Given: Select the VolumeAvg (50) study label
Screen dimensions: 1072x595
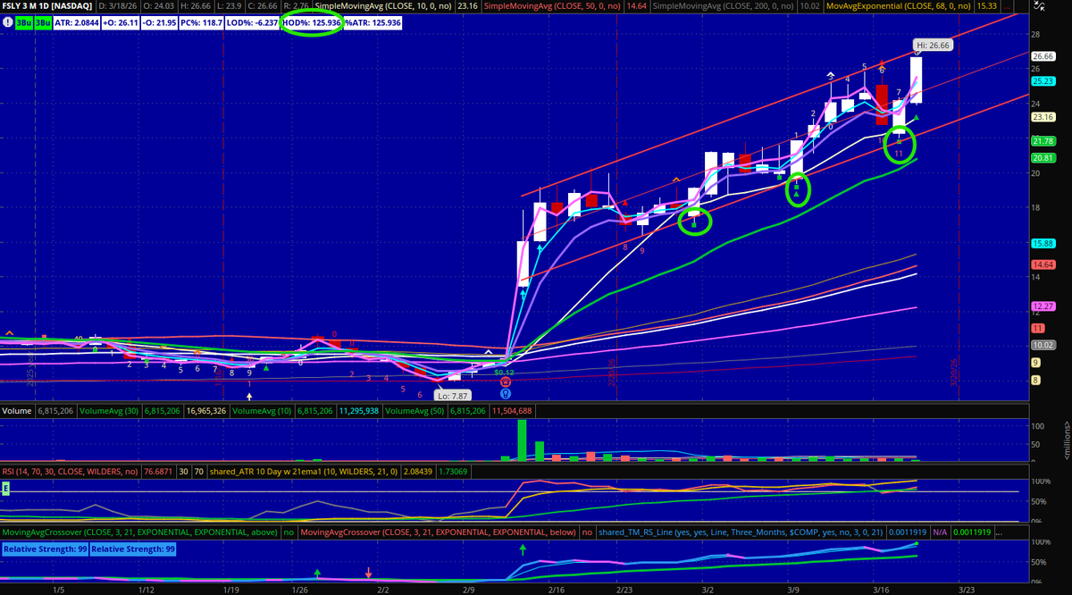Looking at the screenshot, I should coord(415,411).
